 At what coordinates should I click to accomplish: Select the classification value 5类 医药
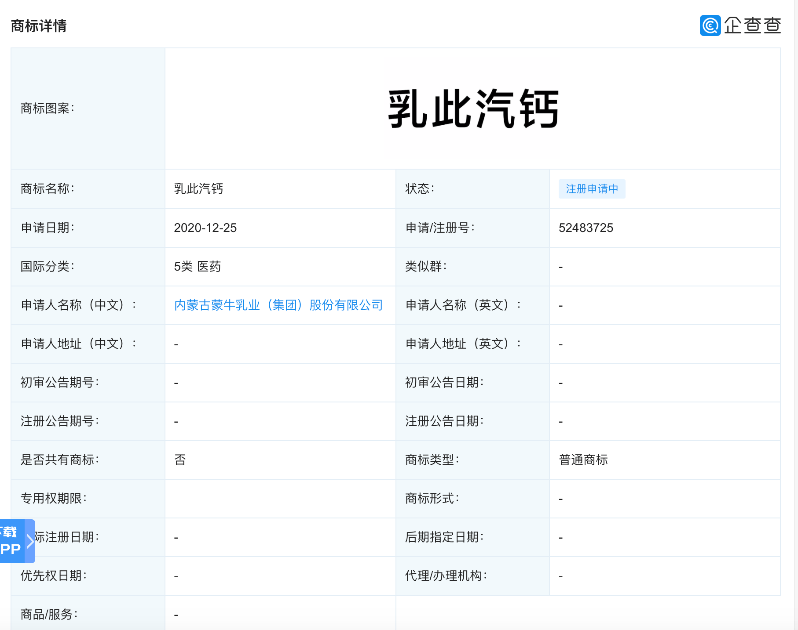coord(198,266)
